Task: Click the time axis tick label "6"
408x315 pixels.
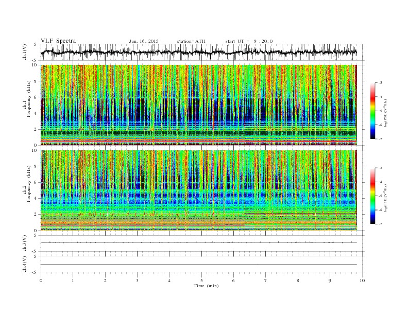Action: [233, 281]
